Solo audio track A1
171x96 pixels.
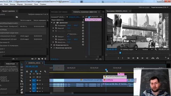pyautogui.click(x=42, y=84)
